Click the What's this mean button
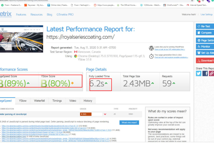Screen dimensions: 214x143 tap(129, 123)
